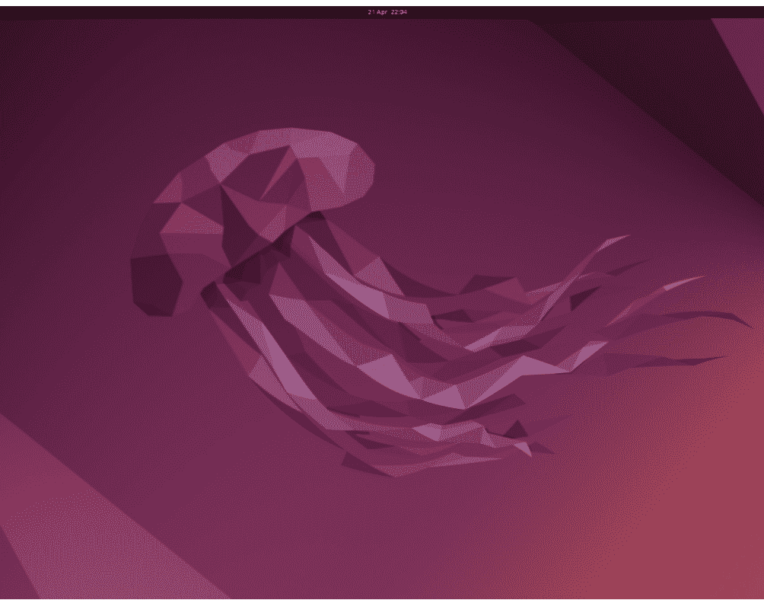Click top bar area right of the clock
The height and width of the screenshot is (600, 764).
(571, 12)
